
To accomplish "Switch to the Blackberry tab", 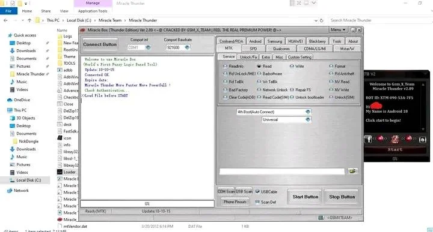I will [x=318, y=41].
